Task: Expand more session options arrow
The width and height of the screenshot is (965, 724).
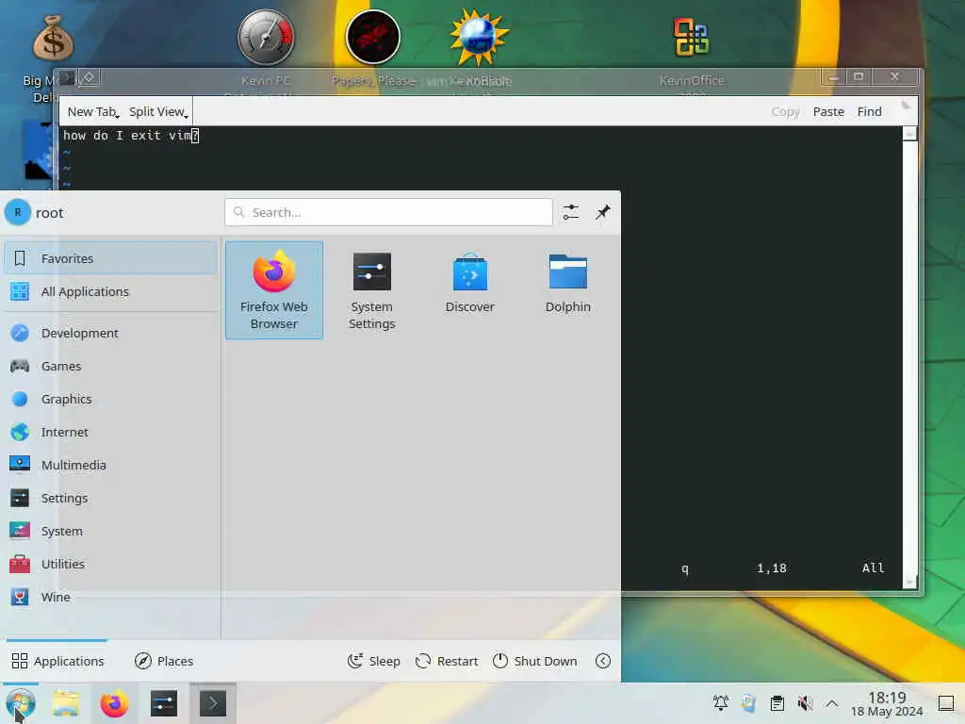Action: click(x=603, y=661)
